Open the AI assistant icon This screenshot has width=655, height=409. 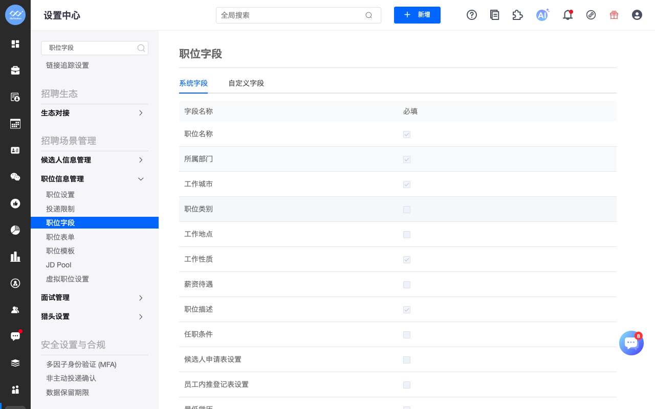[x=542, y=15]
